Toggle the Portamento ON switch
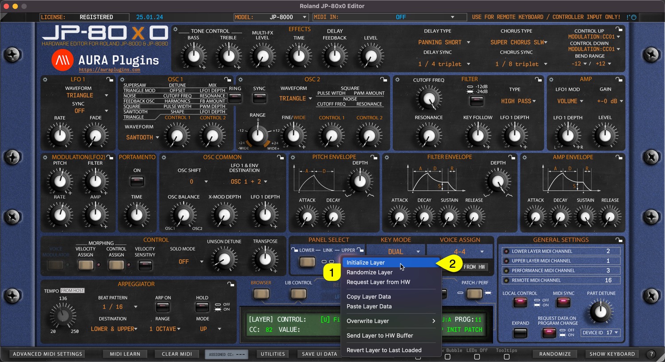 (137, 181)
